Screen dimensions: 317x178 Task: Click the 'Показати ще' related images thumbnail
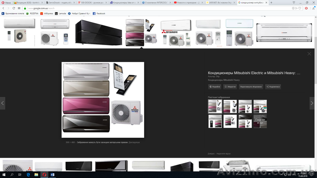tap(260, 121)
